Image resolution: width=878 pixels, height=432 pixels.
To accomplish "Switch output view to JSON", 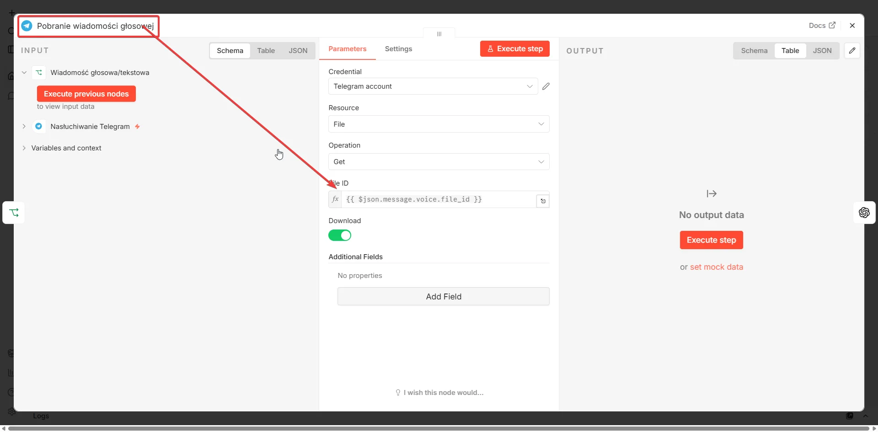I will point(822,51).
